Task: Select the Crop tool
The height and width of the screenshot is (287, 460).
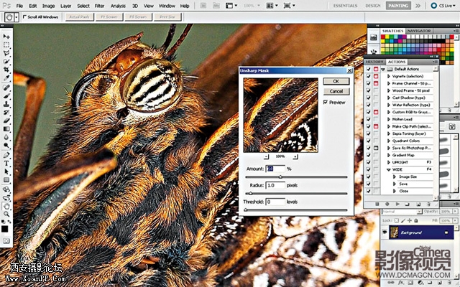Action: click(6, 70)
